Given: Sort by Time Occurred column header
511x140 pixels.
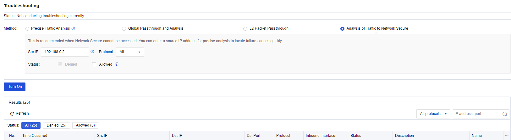Looking at the screenshot, I should coord(35,136).
